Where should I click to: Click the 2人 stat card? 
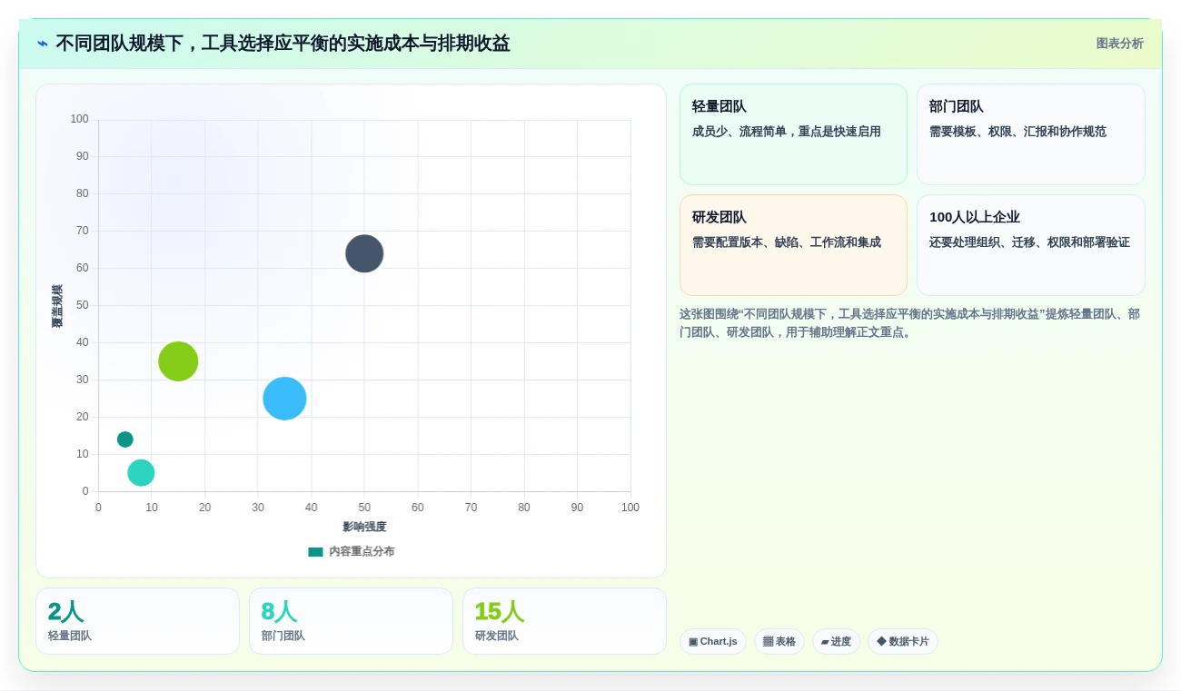point(137,621)
